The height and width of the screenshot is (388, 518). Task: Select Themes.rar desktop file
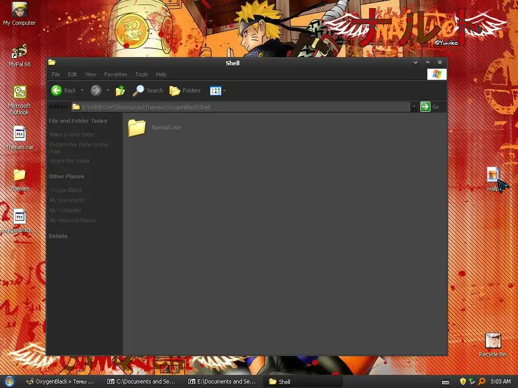pyautogui.click(x=20, y=138)
